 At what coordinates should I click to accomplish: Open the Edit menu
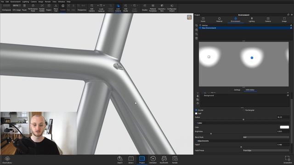tap(7, 2)
